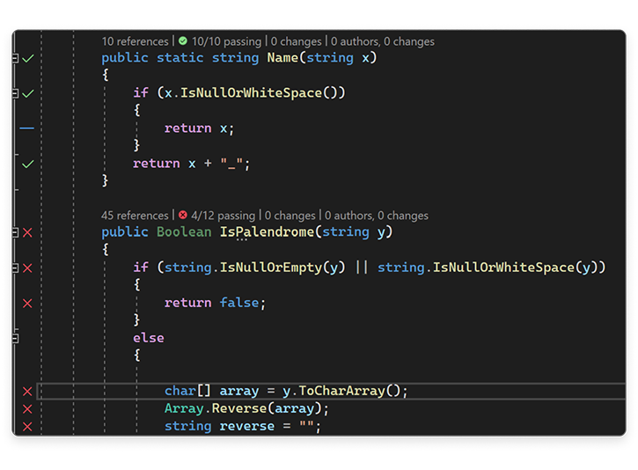Click green passing icon in Name CodeLens
The width and height of the screenshot is (638, 470).
click(x=183, y=41)
